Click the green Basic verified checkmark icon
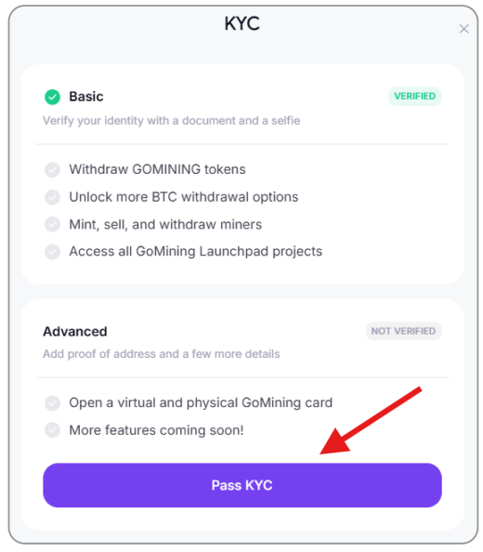483x552 pixels. 52,97
